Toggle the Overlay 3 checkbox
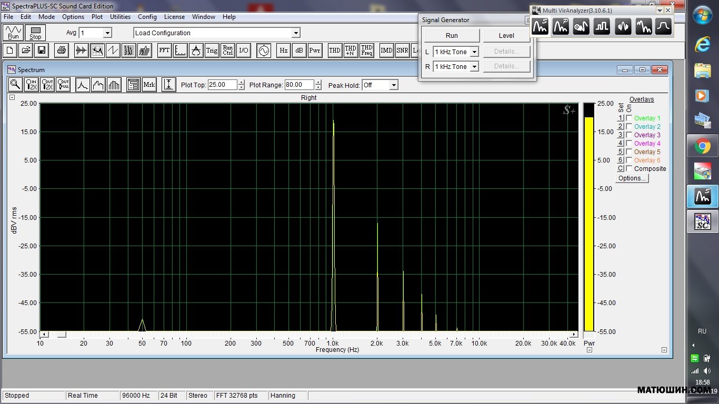The height and width of the screenshot is (404, 719). click(x=629, y=135)
